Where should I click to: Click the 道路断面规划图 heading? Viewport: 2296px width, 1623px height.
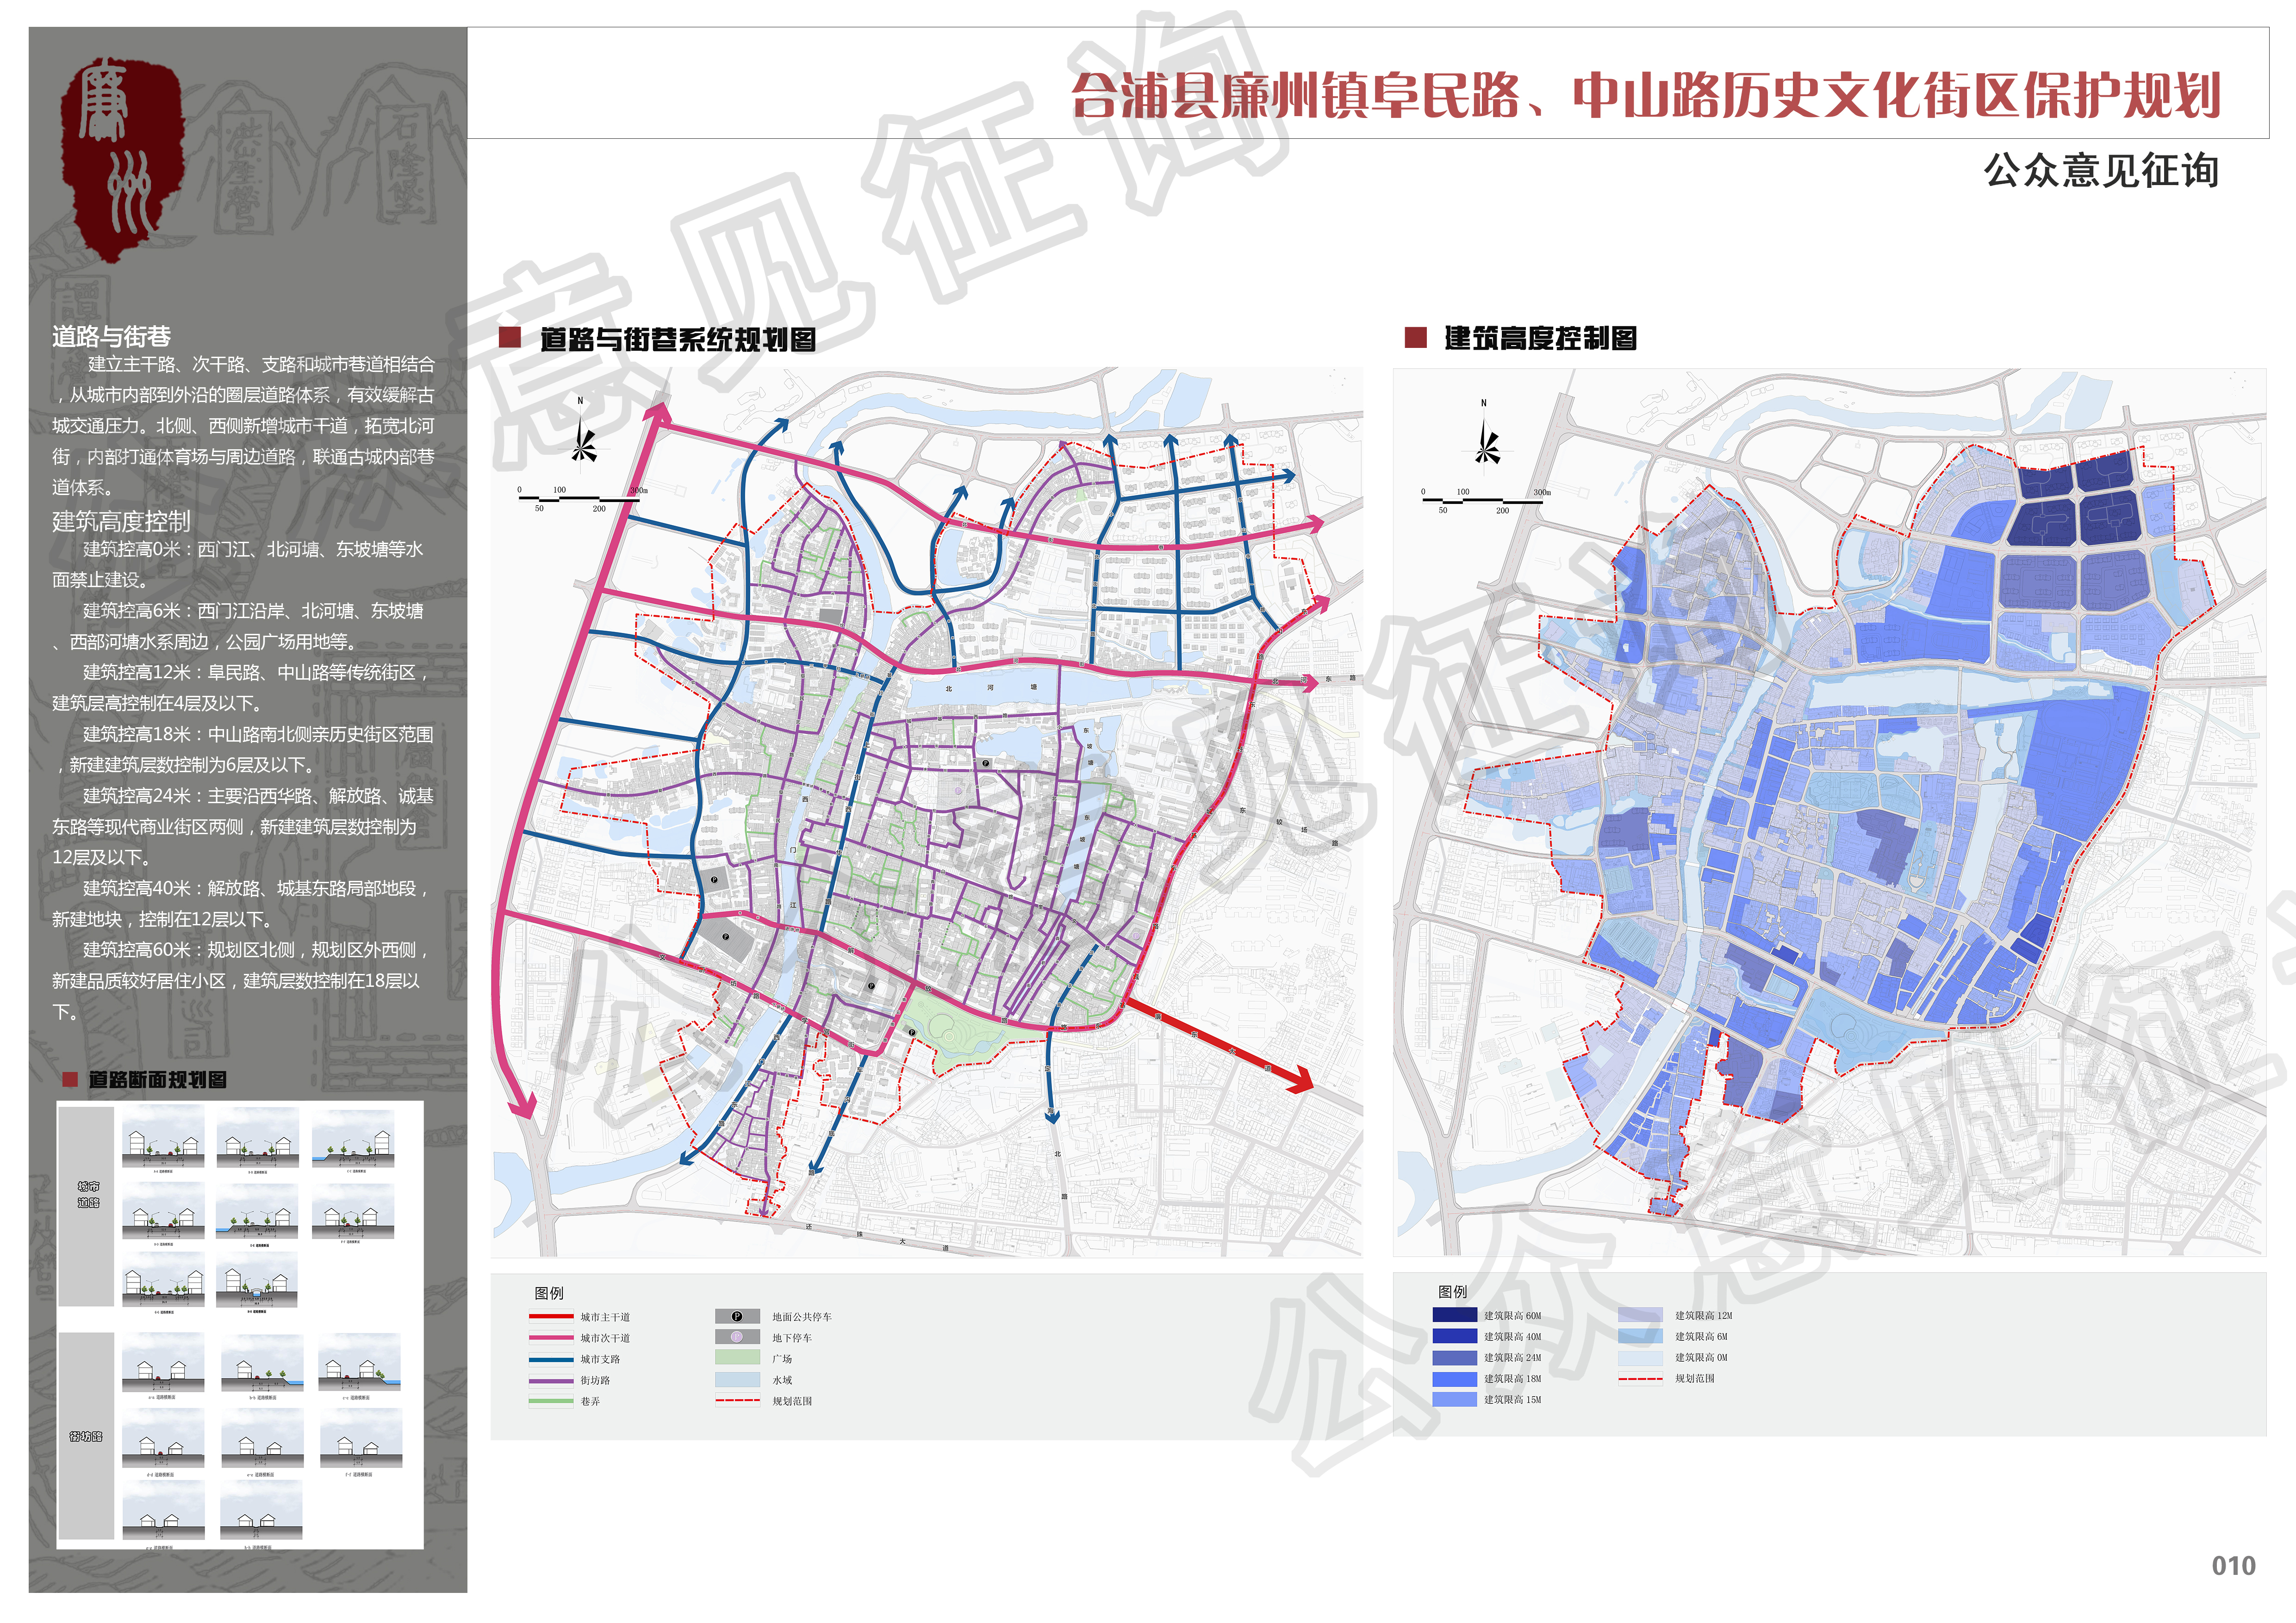[x=157, y=1079]
